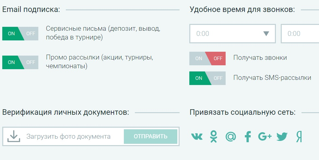Link Yandex account via Я icon

pos(299,137)
